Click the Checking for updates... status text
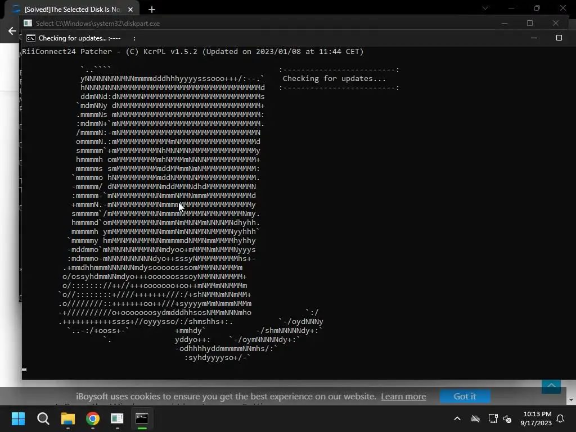Image resolution: width=576 pixels, height=432 pixels. (x=334, y=79)
